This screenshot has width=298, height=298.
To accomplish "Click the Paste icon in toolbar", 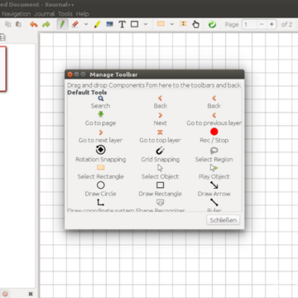I will [x=18, y=24].
